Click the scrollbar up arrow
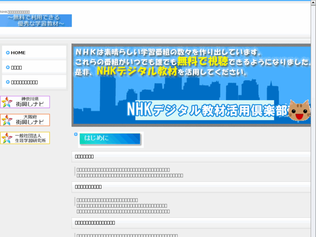The height and width of the screenshot is (237, 316). click(313, 3)
